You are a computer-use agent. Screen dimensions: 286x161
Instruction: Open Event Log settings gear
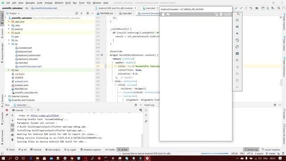275,105
